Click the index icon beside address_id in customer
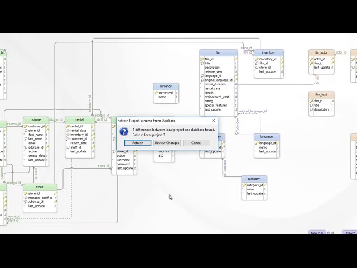Screen dimensions: 357x268 26,147
